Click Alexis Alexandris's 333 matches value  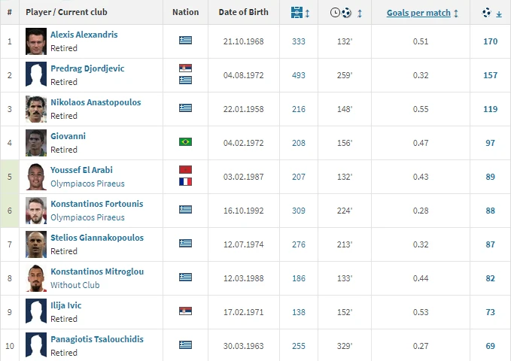(299, 41)
